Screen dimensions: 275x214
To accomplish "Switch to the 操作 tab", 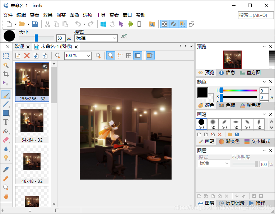I will pos(257,203).
